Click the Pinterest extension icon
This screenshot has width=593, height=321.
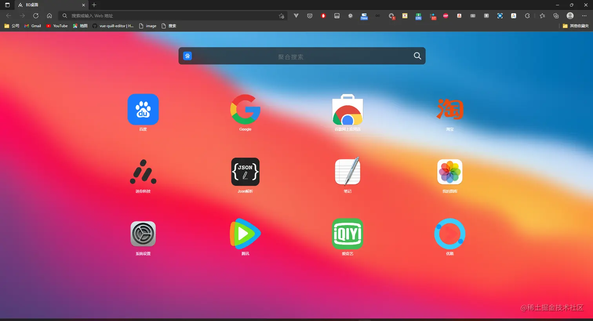point(350,16)
